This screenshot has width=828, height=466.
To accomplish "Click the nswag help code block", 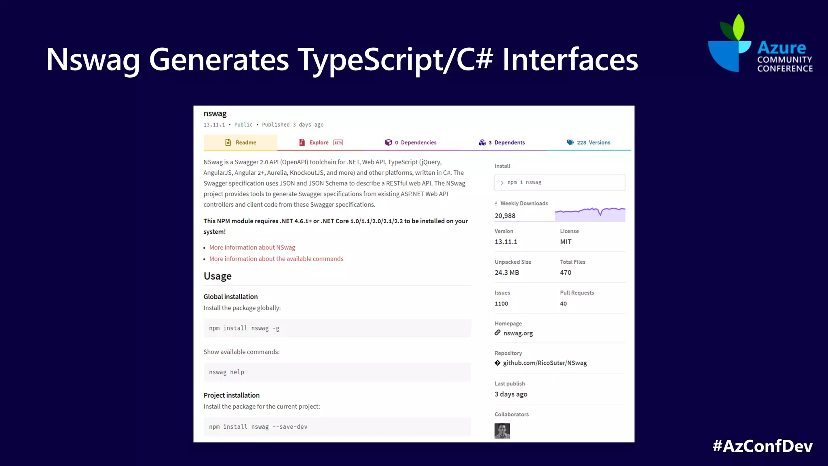I will [337, 372].
